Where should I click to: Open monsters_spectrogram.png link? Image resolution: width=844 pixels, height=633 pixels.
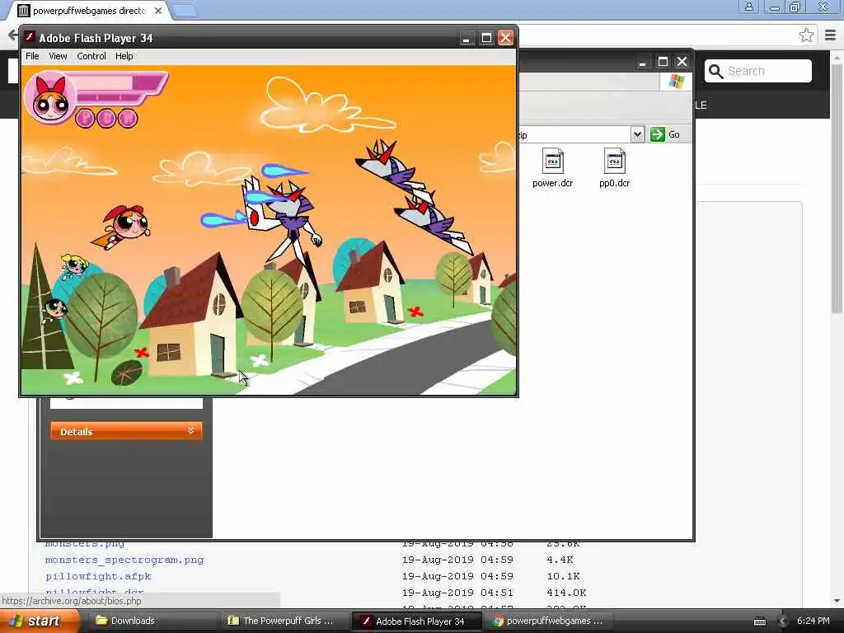[x=124, y=560]
